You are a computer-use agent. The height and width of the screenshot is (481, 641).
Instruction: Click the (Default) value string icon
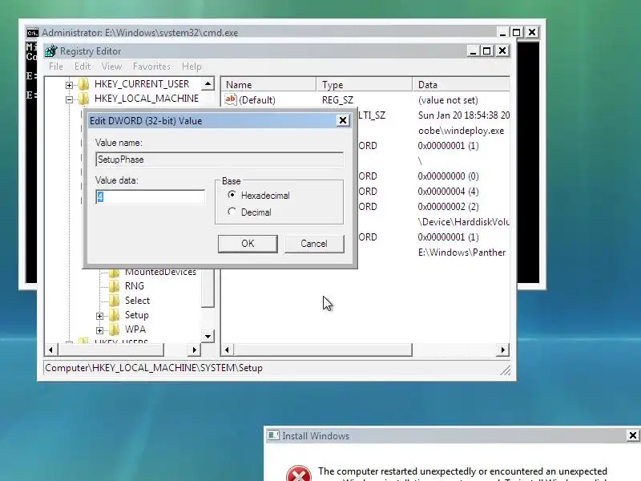(231, 99)
